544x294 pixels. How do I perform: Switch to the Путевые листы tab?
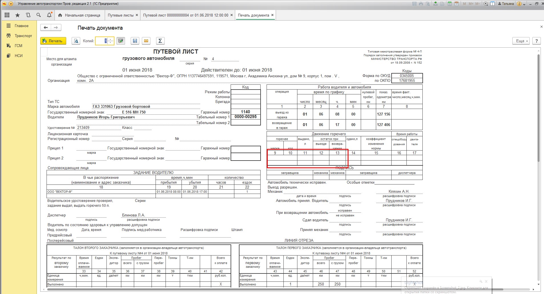(120, 15)
